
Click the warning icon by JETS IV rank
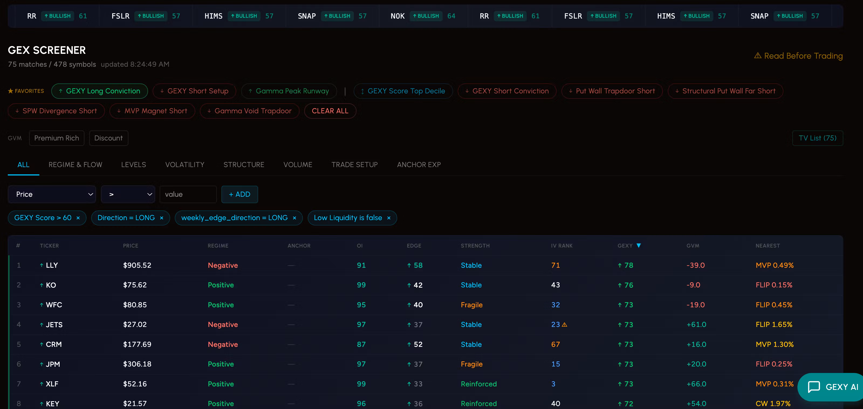pyautogui.click(x=564, y=325)
